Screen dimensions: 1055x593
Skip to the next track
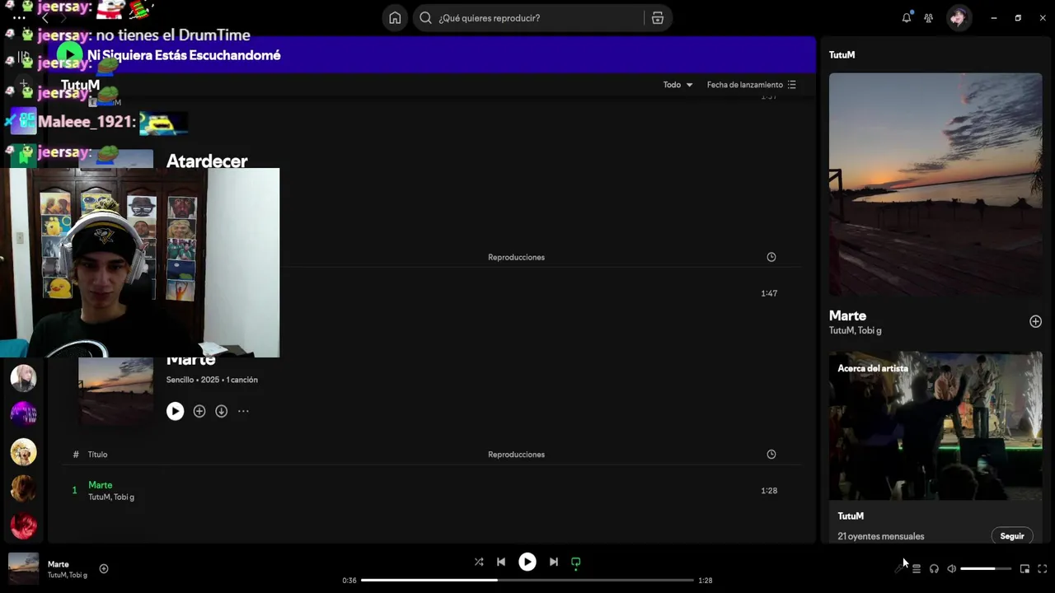pos(554,562)
